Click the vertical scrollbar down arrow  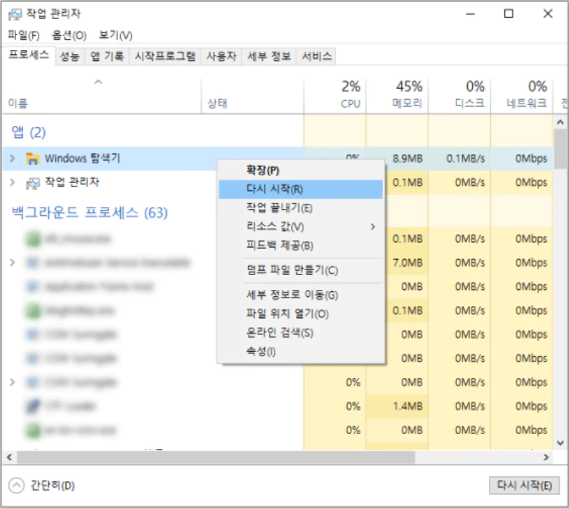pyautogui.click(x=561, y=443)
